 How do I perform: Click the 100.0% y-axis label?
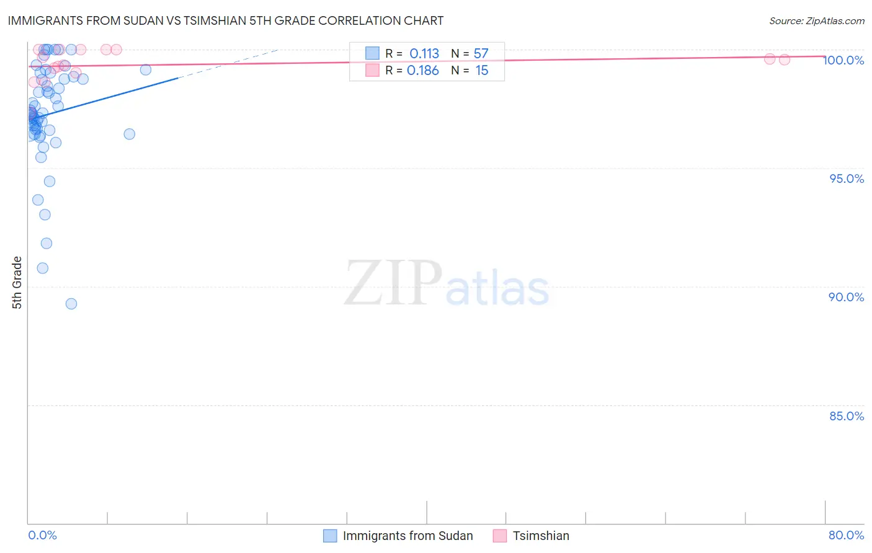coord(843,60)
